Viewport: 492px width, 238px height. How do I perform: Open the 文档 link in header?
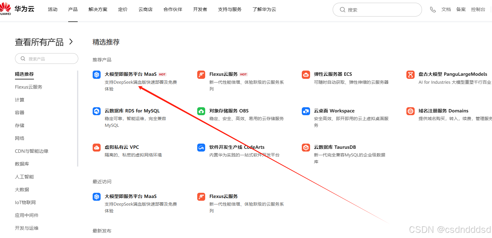coord(446,9)
